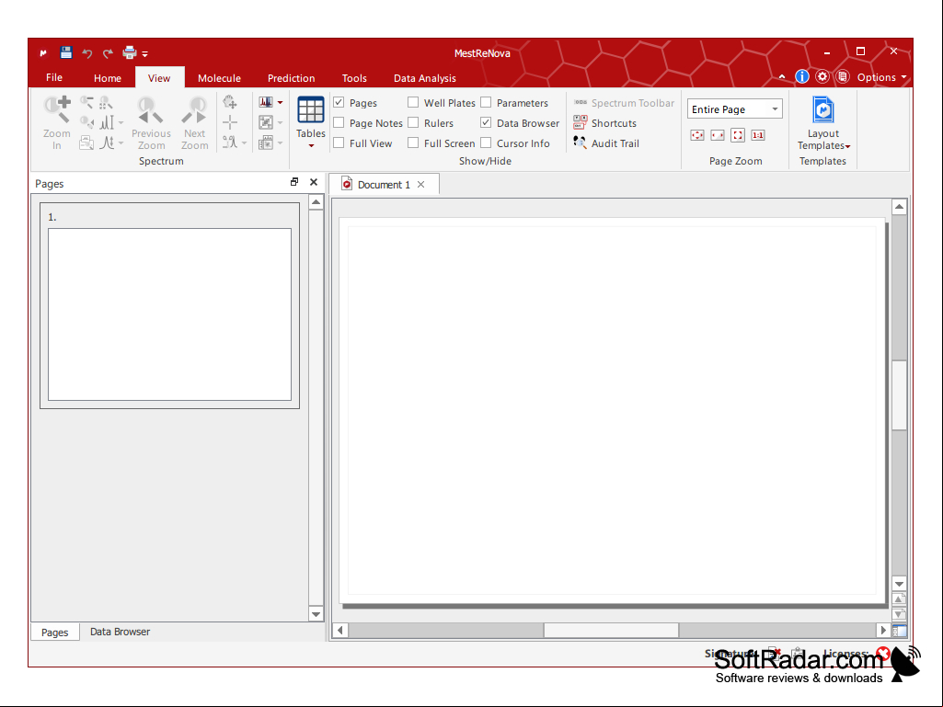
Task: Click the Shortcuts keyboard icon
Action: click(x=580, y=122)
